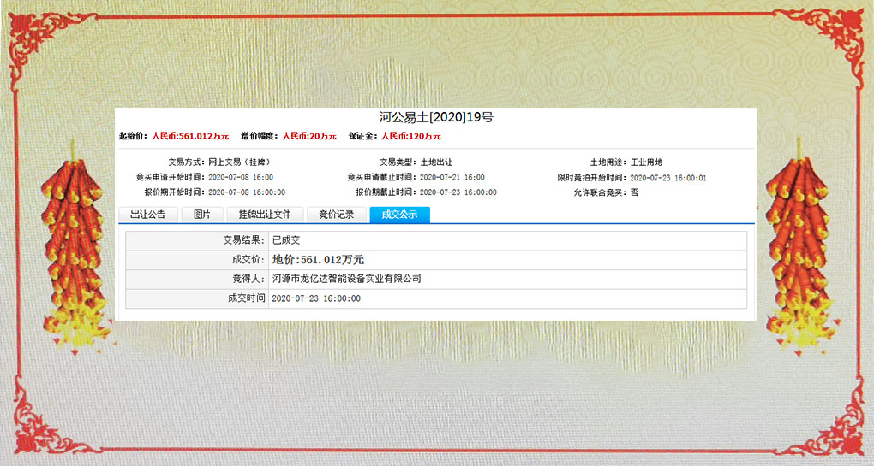Click the 允许联合竞买 value 否

pos(634,192)
